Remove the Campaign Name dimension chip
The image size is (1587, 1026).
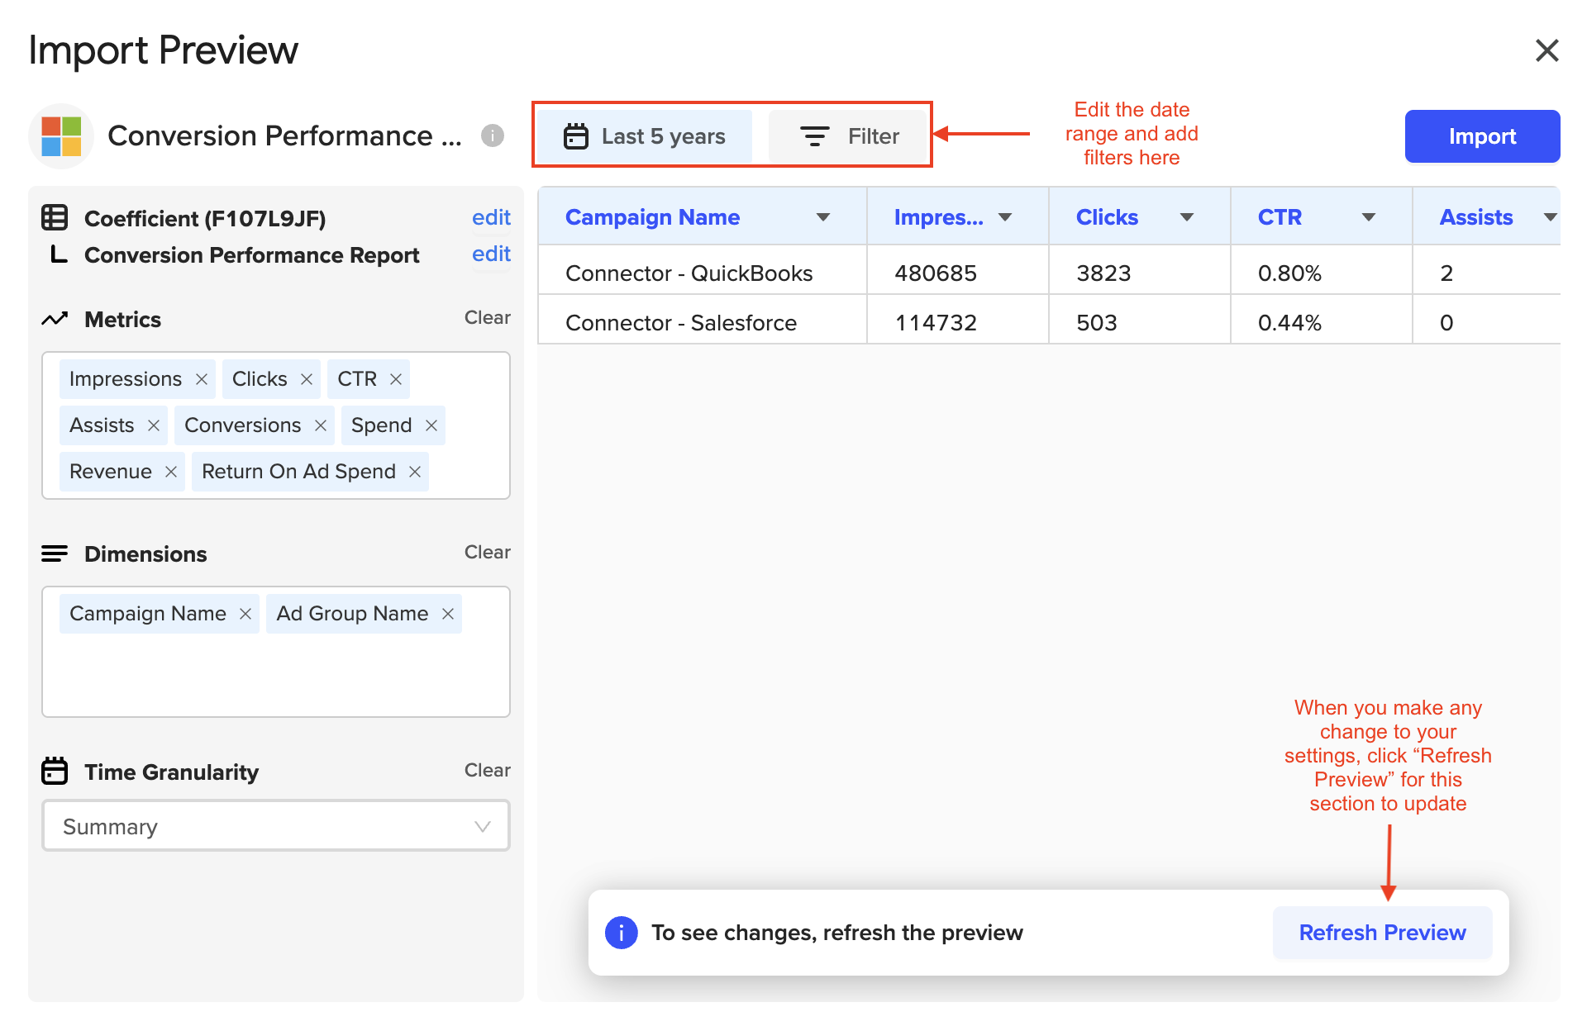(245, 614)
